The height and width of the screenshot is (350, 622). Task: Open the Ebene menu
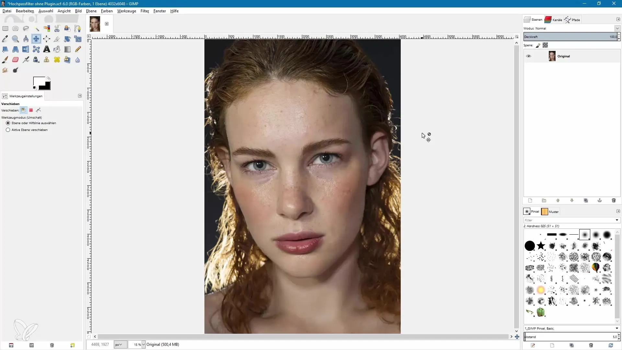(x=91, y=11)
